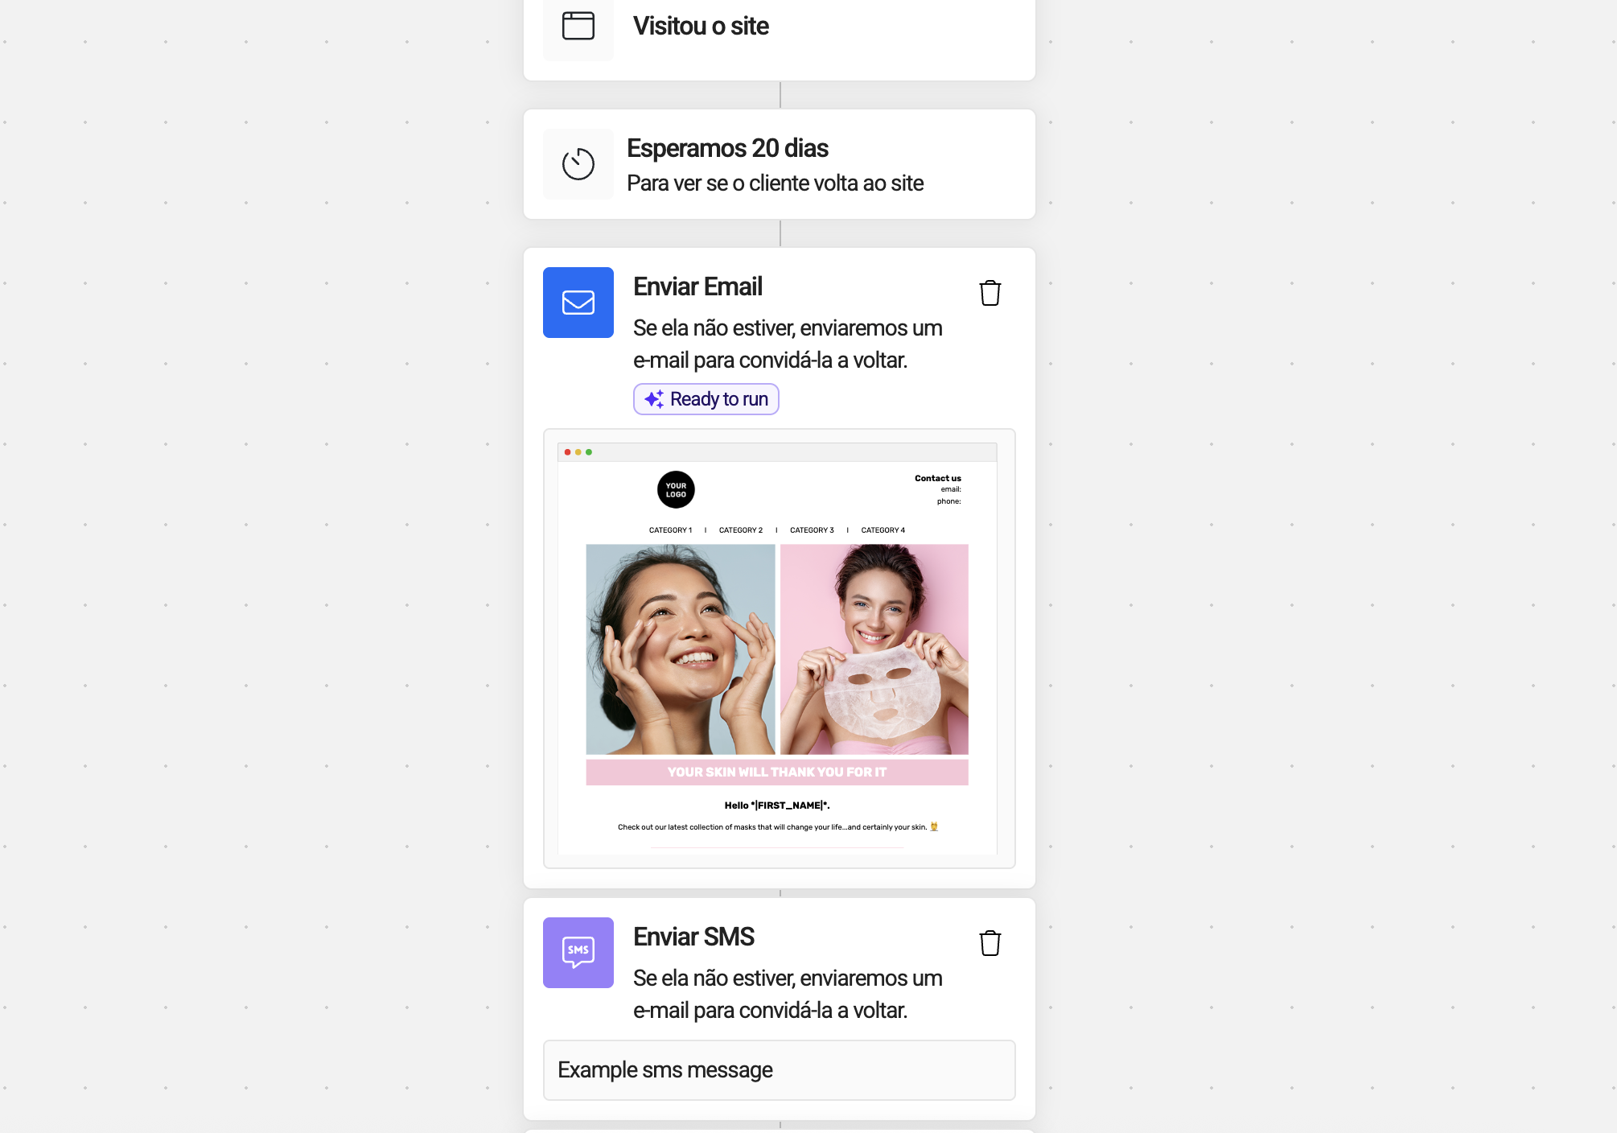Click the blue envelope Enviar Email icon

(578, 303)
